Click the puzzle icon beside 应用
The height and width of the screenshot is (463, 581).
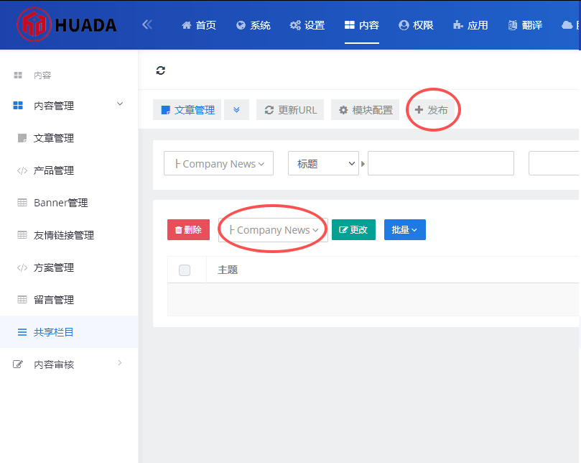457,25
